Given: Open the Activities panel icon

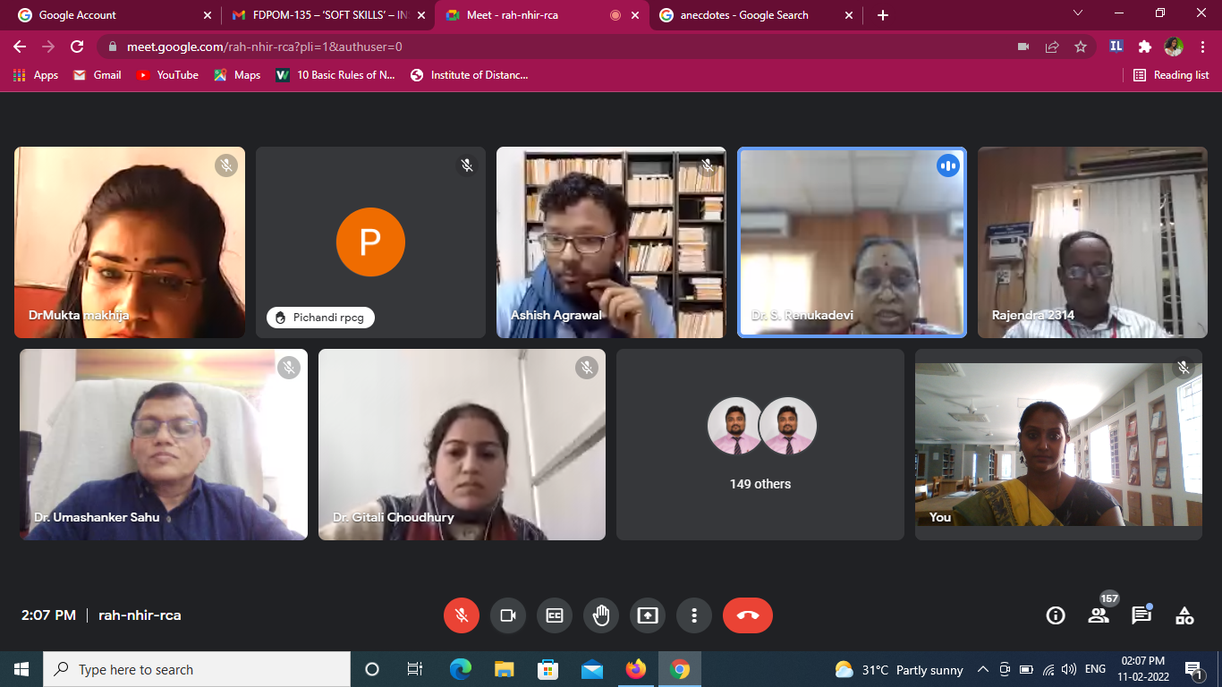Looking at the screenshot, I should (1184, 615).
